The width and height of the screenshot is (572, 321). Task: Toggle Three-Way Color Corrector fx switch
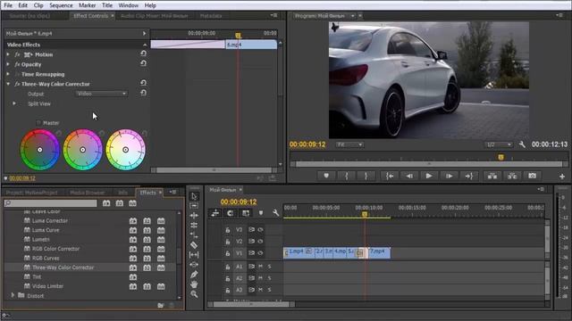click(17, 84)
